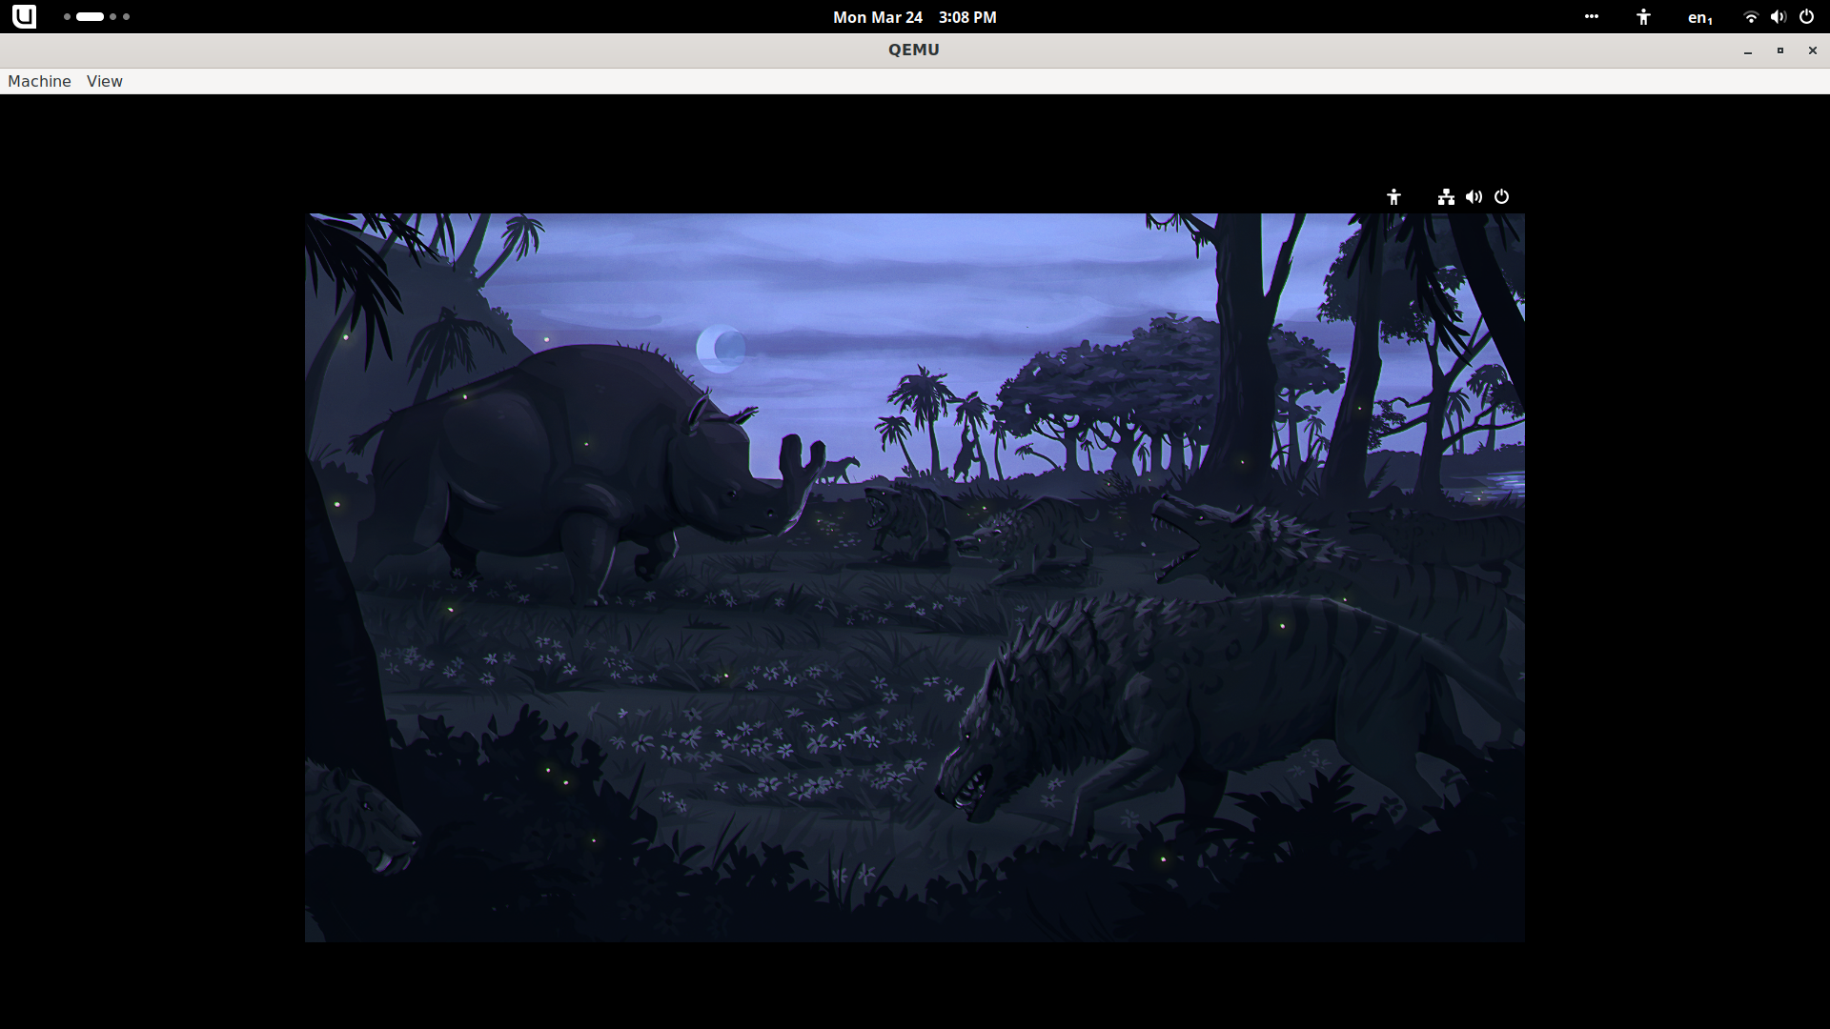Open the date and time calendar menu

(914, 17)
